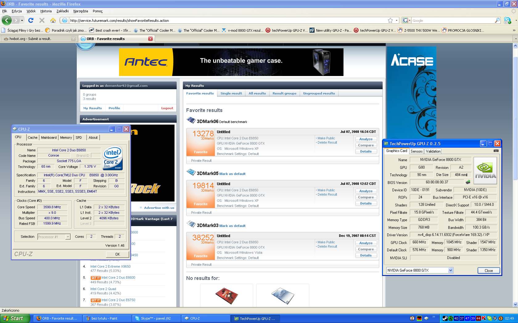Open the CPU-Z Cache tab

coord(32,138)
